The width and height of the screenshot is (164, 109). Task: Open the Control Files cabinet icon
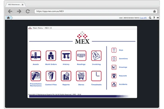pos(51,76)
